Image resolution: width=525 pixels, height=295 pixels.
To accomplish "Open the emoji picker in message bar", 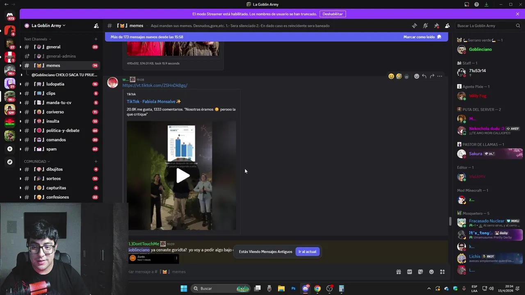I will 431,272.
